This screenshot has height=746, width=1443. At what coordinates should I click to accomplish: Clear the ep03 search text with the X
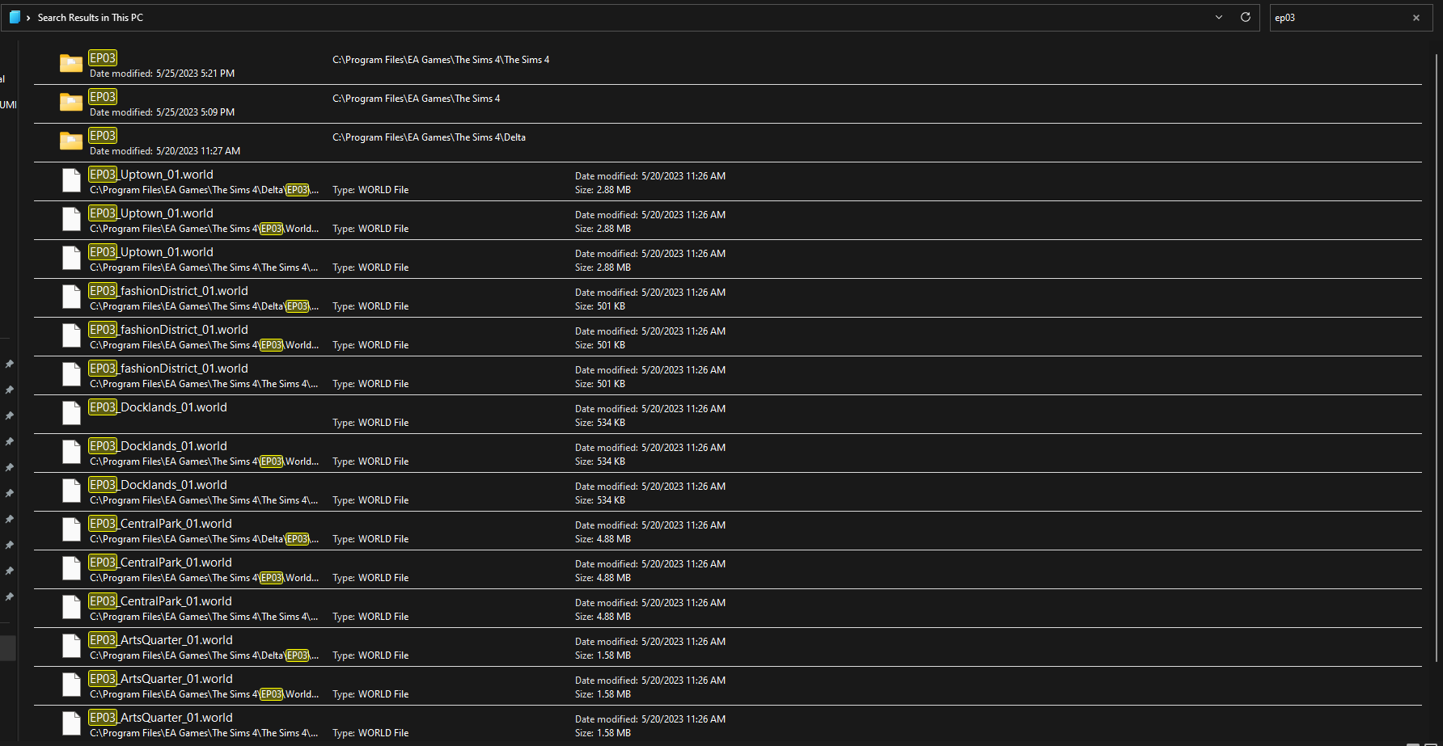point(1415,18)
